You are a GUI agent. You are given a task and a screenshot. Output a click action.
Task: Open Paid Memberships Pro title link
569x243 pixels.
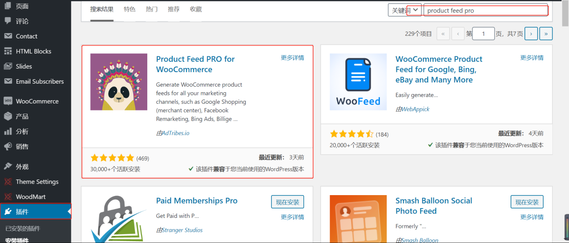point(197,200)
